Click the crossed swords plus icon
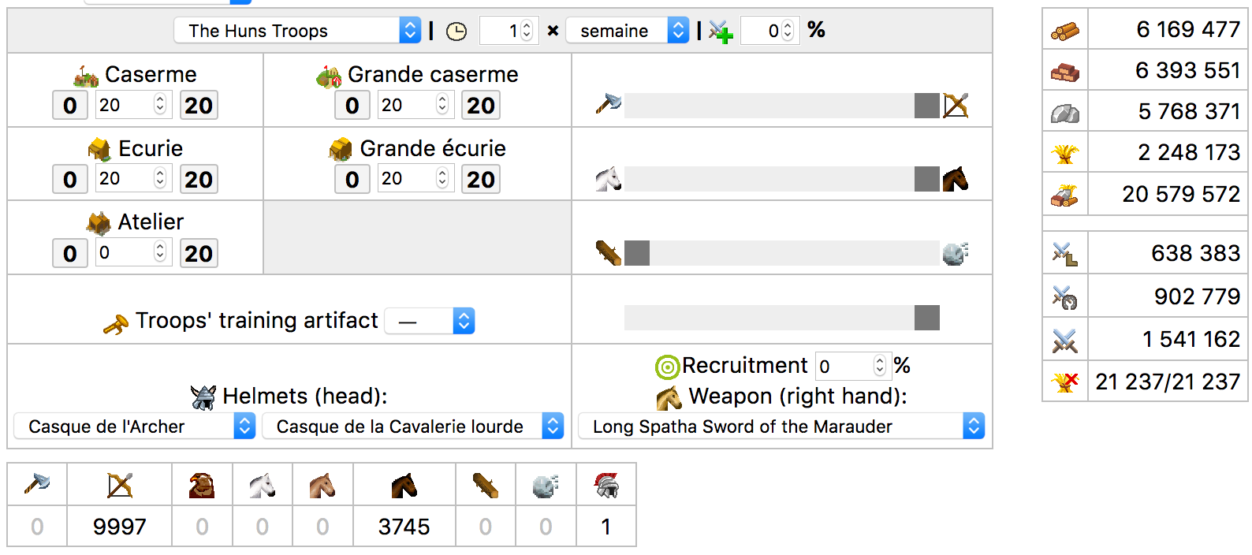The image size is (1252, 555). (x=721, y=32)
